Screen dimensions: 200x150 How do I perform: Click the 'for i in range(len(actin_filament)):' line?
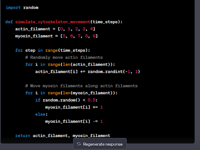[x=70, y=65]
